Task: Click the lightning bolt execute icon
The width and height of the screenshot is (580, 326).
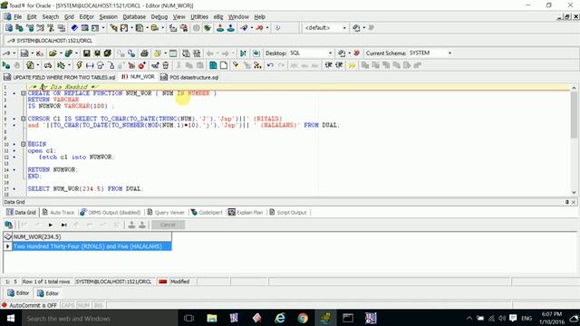Action: [79, 65]
